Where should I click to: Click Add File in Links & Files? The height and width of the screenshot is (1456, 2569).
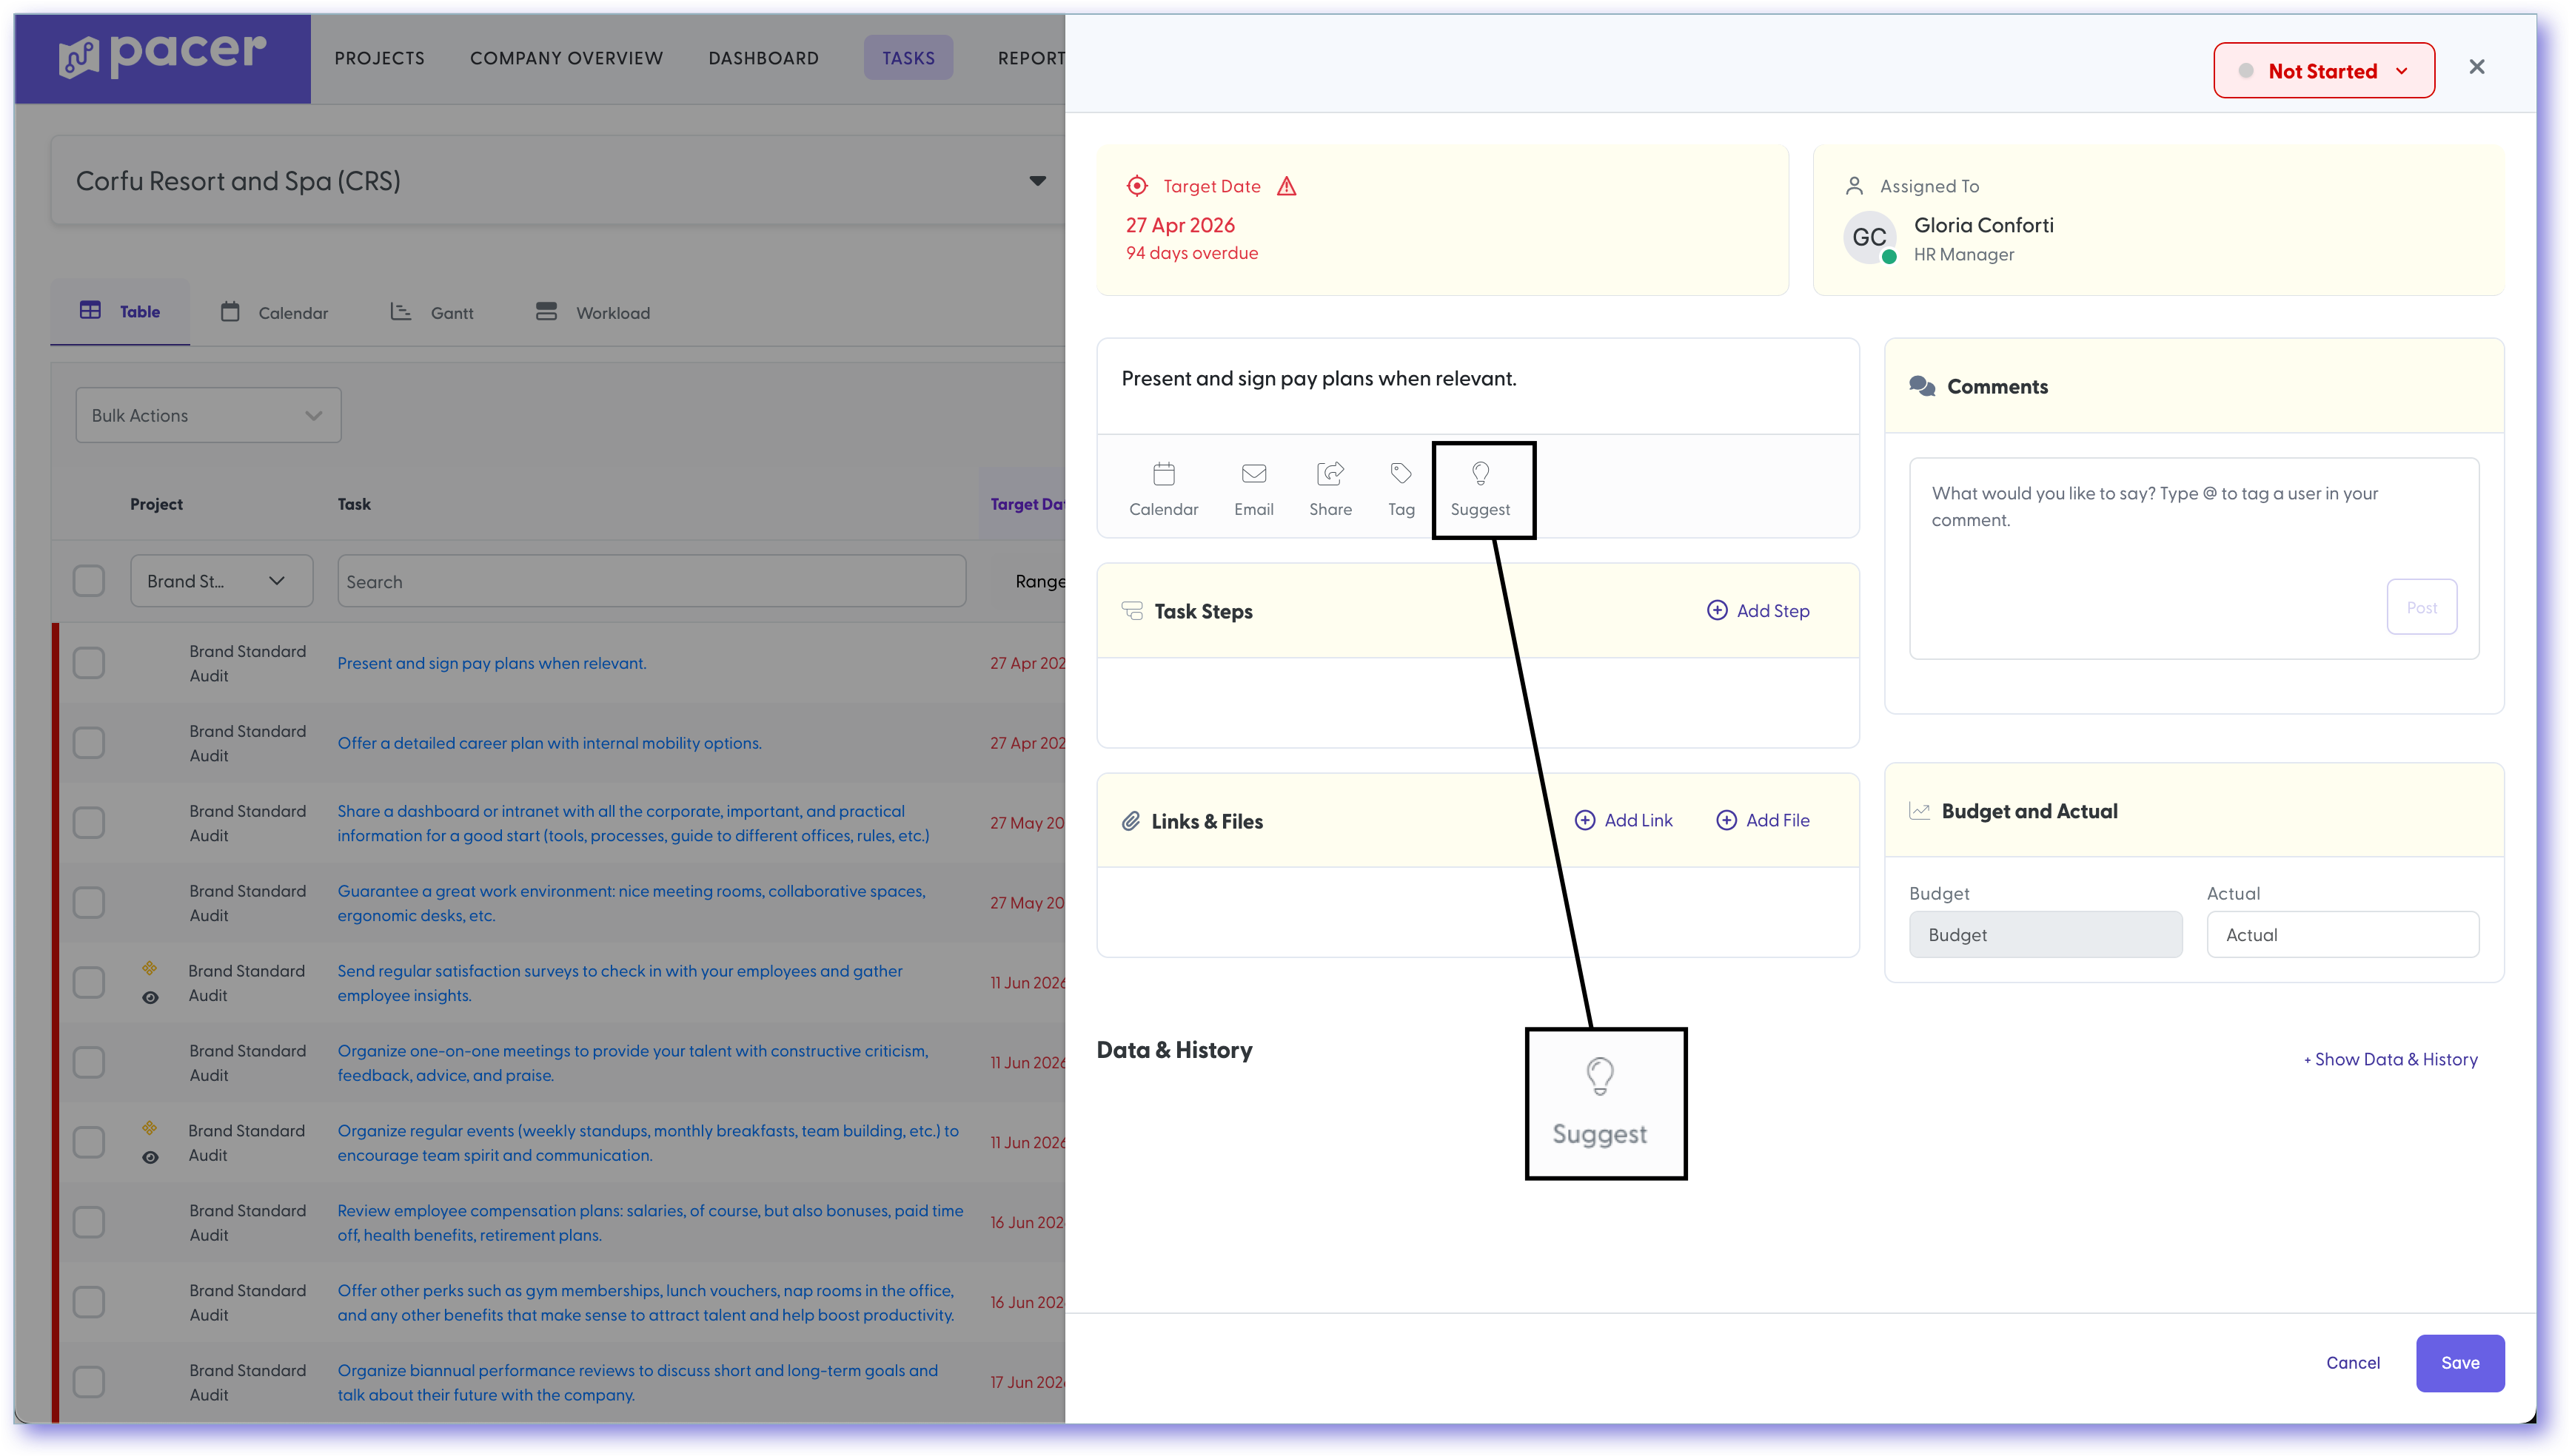(1763, 820)
